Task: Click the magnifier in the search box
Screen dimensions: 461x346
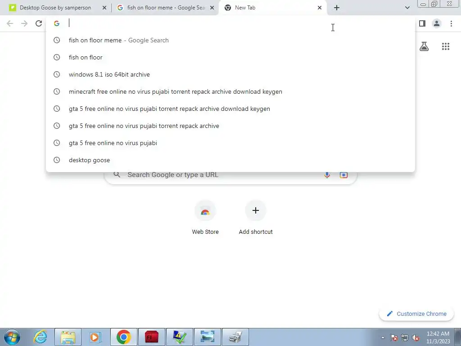Action: (x=117, y=174)
